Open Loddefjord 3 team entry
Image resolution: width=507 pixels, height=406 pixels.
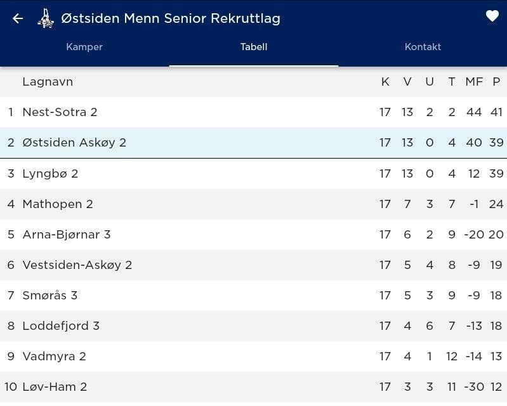[x=61, y=325]
